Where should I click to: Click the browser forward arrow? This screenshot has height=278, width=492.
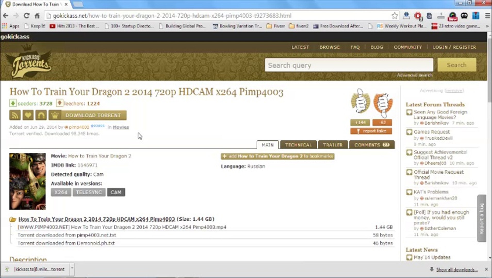click(16, 16)
